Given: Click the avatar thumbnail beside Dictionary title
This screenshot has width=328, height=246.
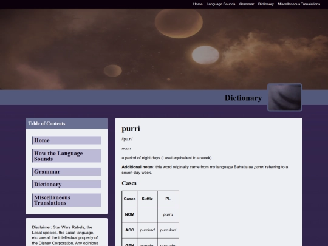Looking at the screenshot, I should (285, 97).
